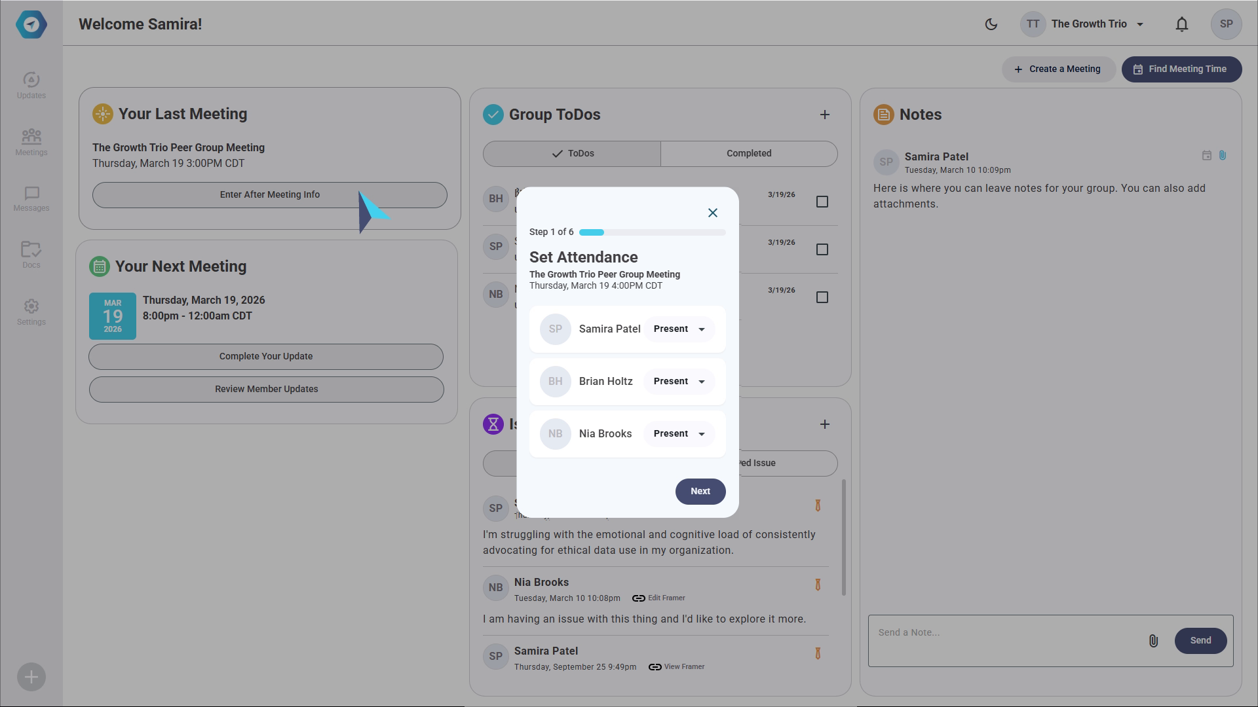Check third todo checkbox for NB
Screen dimensions: 1258x707
822,297
